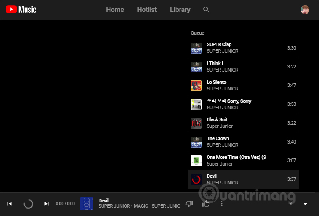Image resolution: width=319 pixels, height=216 pixels.
Task: Click the 0:00 / 0:00 time display
Action: 65,204
